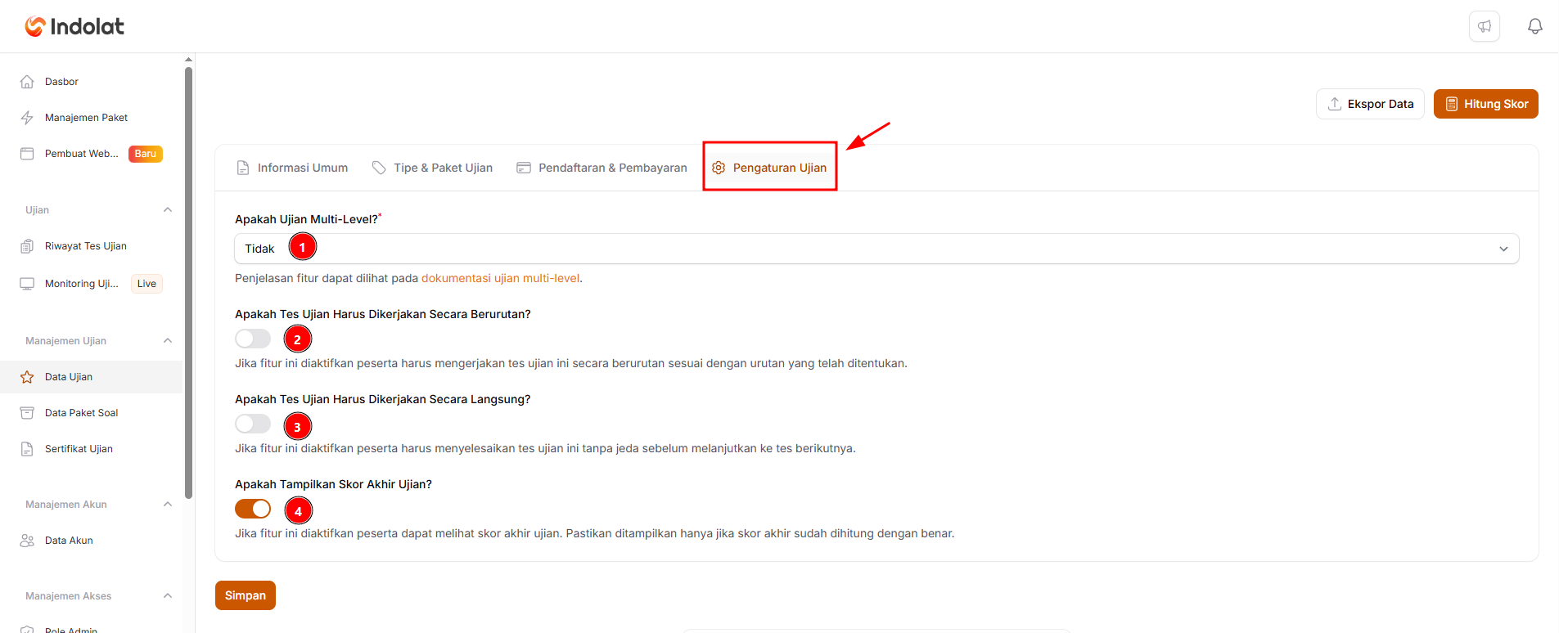Click the Hitung Skor button
Screen dimensions: 1559x633
(x=1486, y=104)
